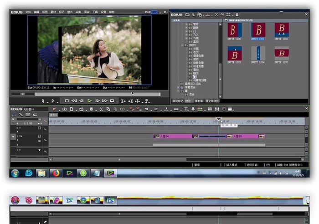Click the view mode grid icon in effect panel
Screen dimensions: 319x224
tap(228, 15)
